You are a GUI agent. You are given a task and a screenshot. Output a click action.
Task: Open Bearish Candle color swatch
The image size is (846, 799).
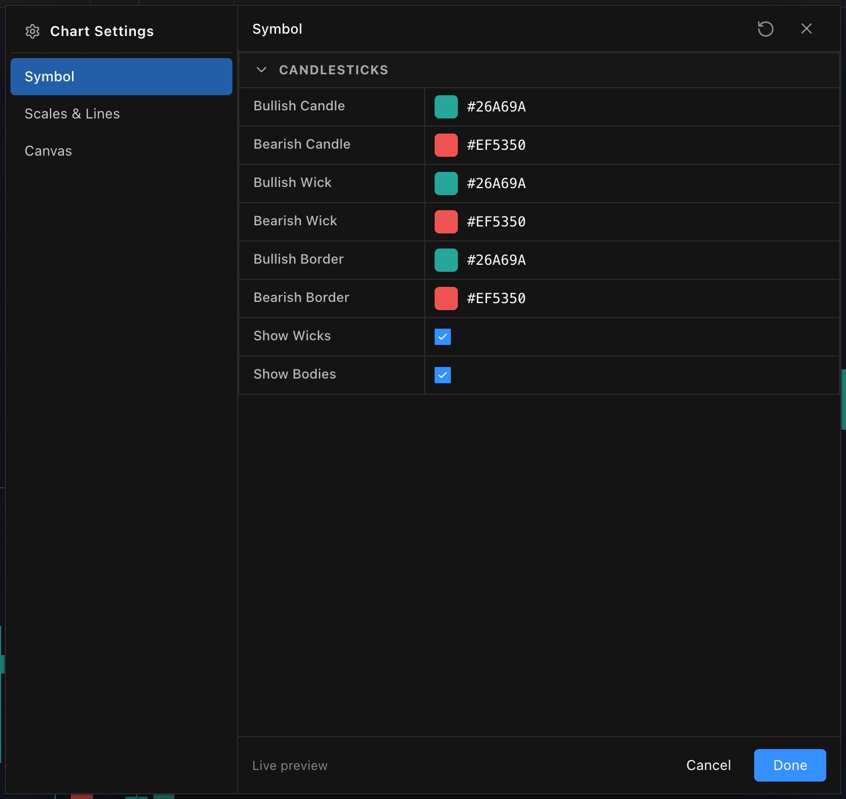(446, 145)
